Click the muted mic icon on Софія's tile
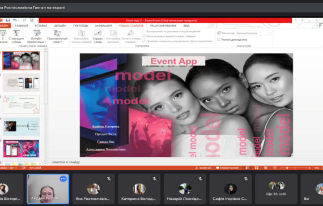This screenshot has height=206, width=323. tap(246, 179)
